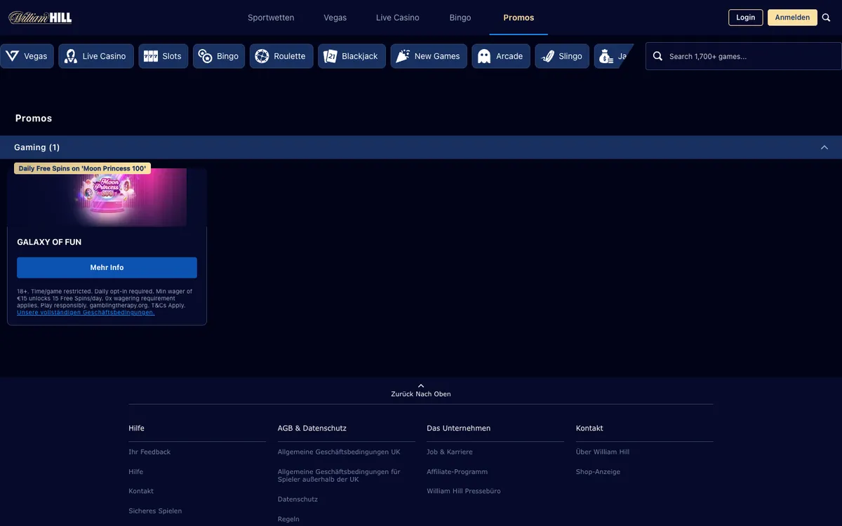Screen dimensions: 842x526
Task: Open Geschäftsbedingungen für Spieler außerhalb der UK
Action: tap(339, 475)
